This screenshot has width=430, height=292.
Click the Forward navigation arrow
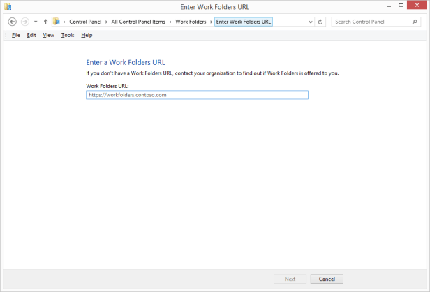click(x=24, y=22)
